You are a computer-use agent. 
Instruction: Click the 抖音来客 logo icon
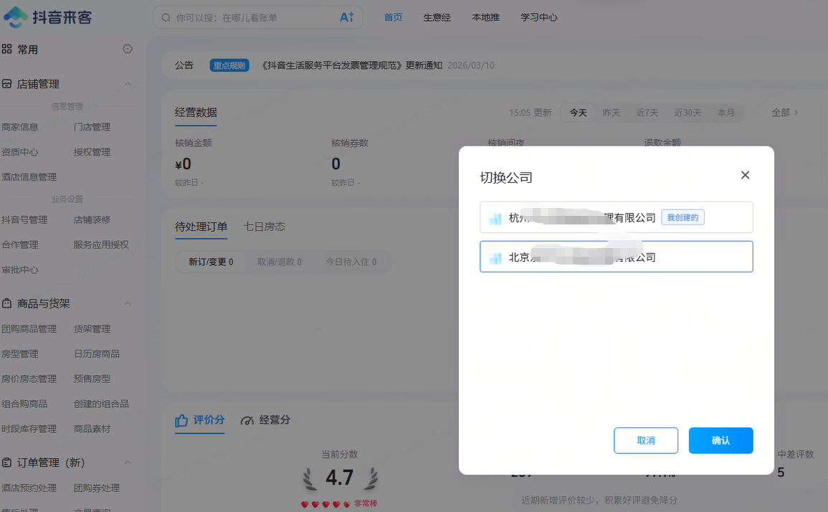tap(17, 16)
